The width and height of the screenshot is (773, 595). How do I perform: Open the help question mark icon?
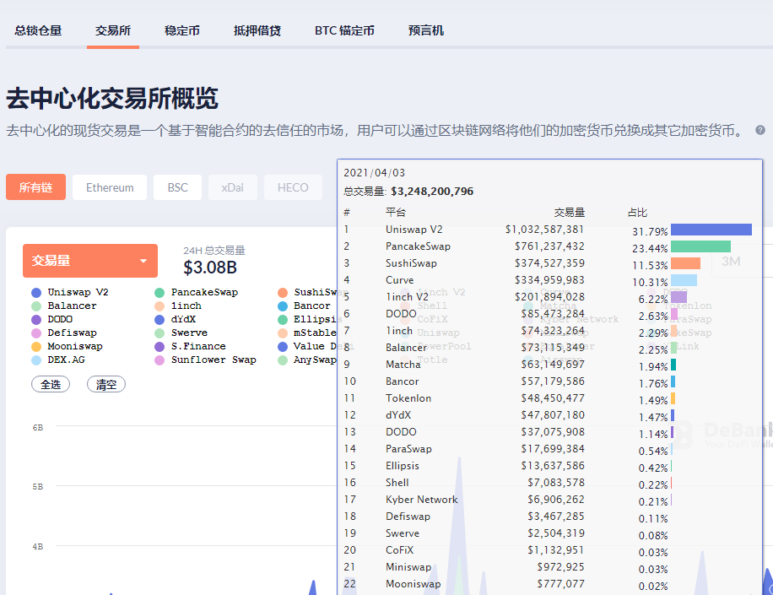pos(760,130)
